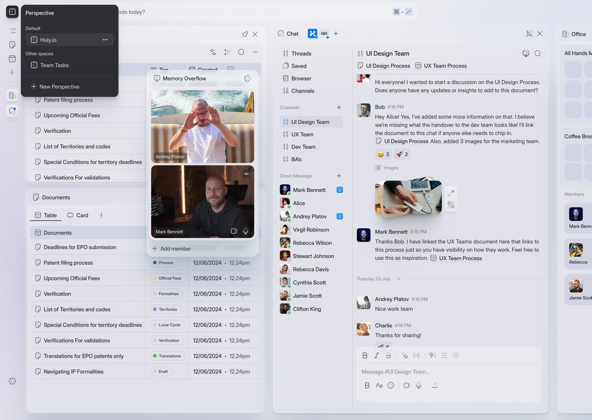
Task: Open the emoji picker in message box
Action: (x=391, y=385)
